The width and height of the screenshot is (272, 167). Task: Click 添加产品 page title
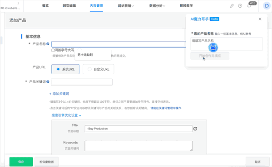[x=18, y=20]
